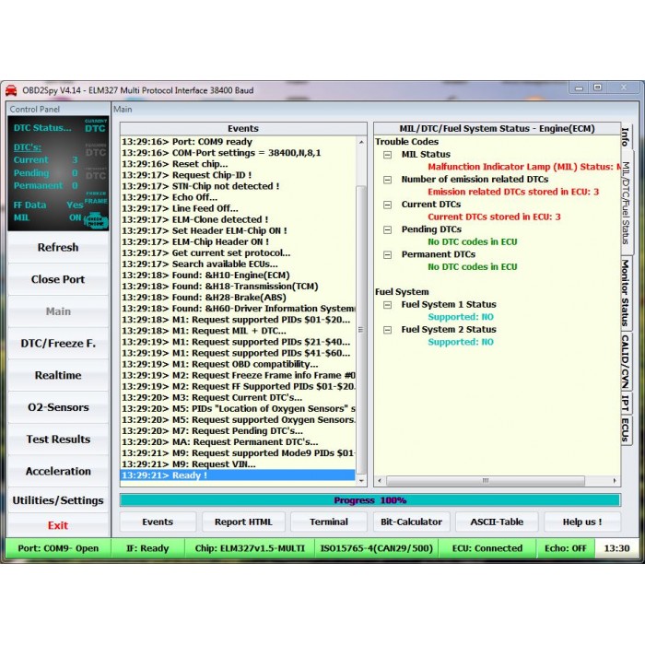Open the Bit-Calculator tool
This screenshot has height=645, width=645.
coord(412,522)
